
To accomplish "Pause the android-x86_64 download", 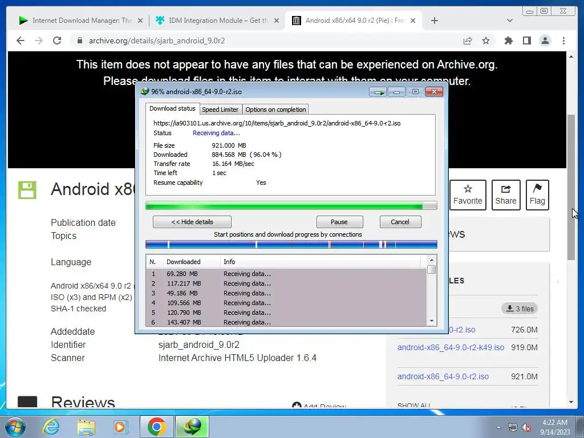I will point(339,222).
